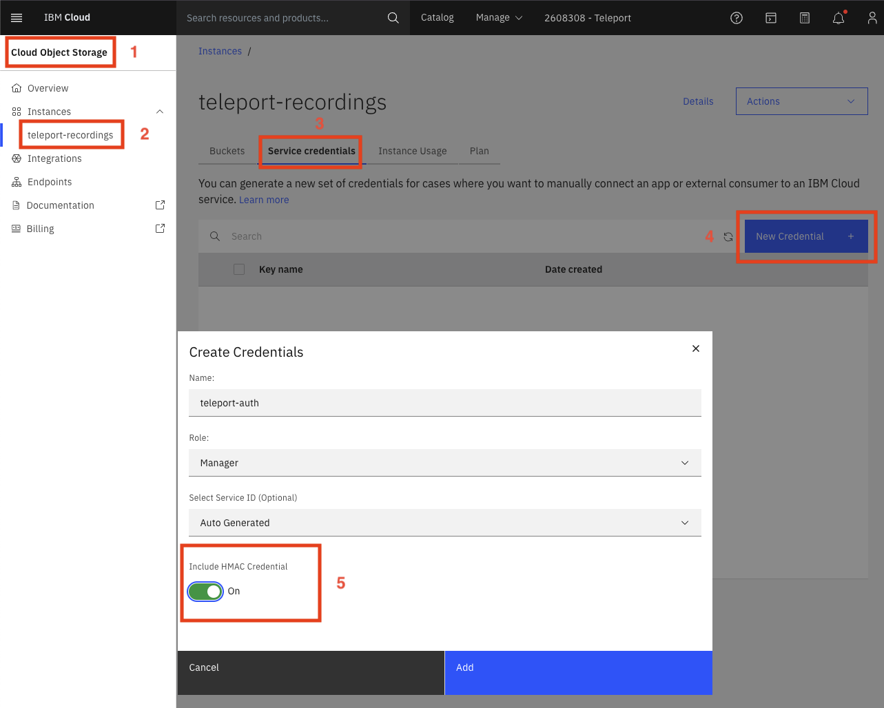Click the notifications bell icon
The height and width of the screenshot is (708, 884).
pyautogui.click(x=839, y=17)
